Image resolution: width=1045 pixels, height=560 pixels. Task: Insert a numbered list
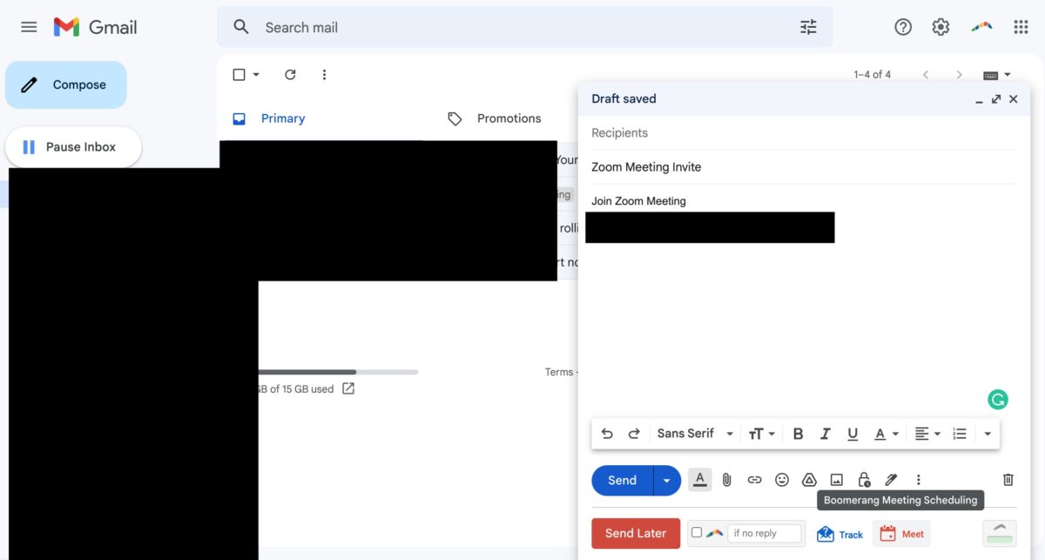point(960,434)
